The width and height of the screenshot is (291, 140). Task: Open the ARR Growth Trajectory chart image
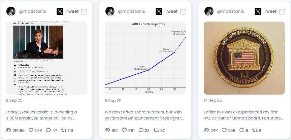coord(145,58)
